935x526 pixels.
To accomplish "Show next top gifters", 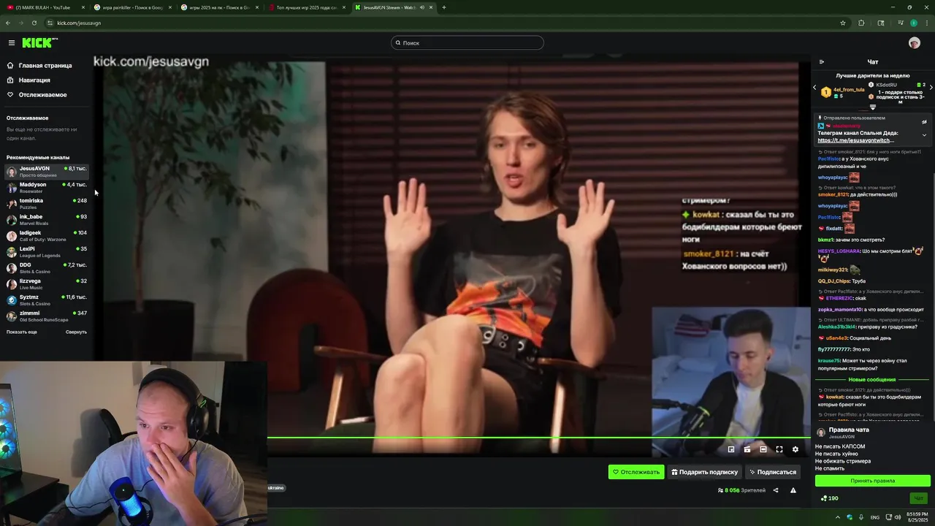I will pos(931,88).
